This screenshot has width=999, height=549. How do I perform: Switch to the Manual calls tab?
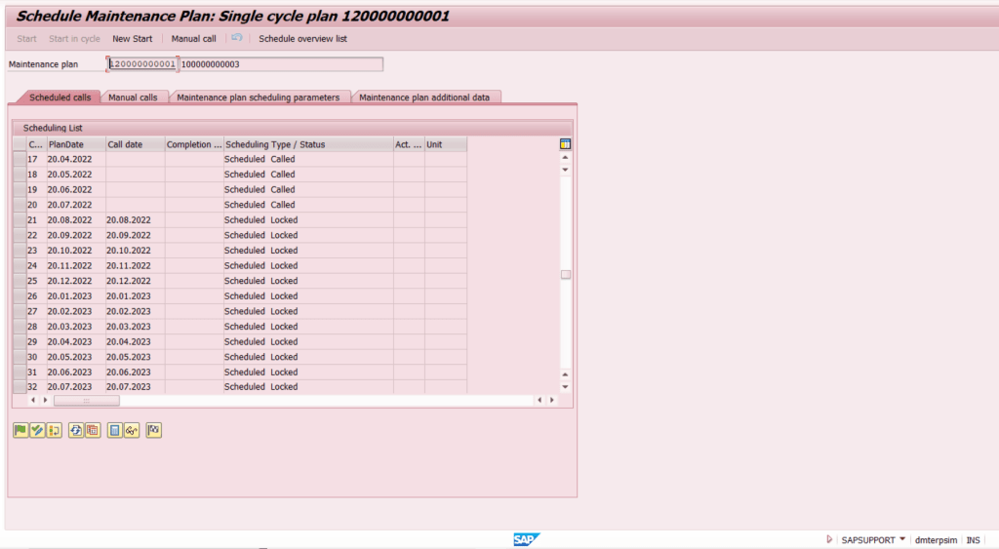(x=133, y=98)
